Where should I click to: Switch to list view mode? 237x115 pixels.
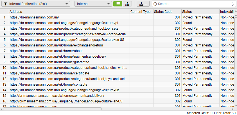(x=118, y=4)
